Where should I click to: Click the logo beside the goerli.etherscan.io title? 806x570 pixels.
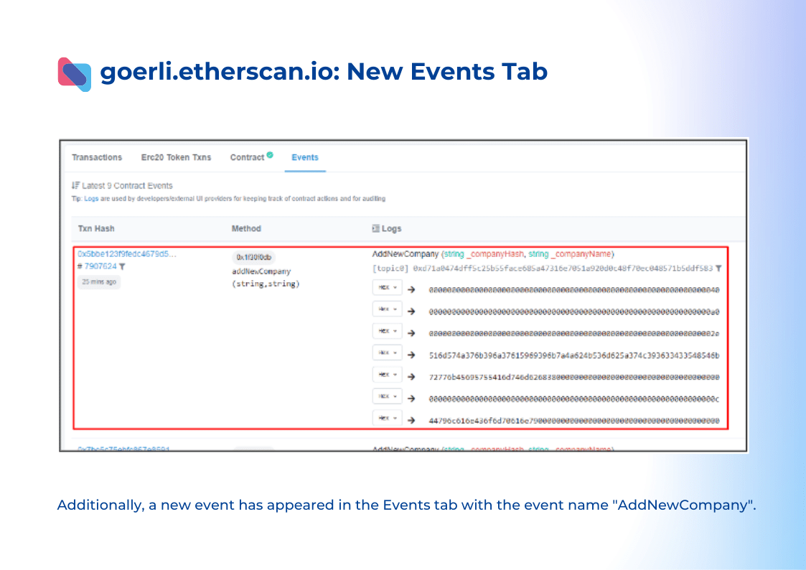(x=74, y=73)
